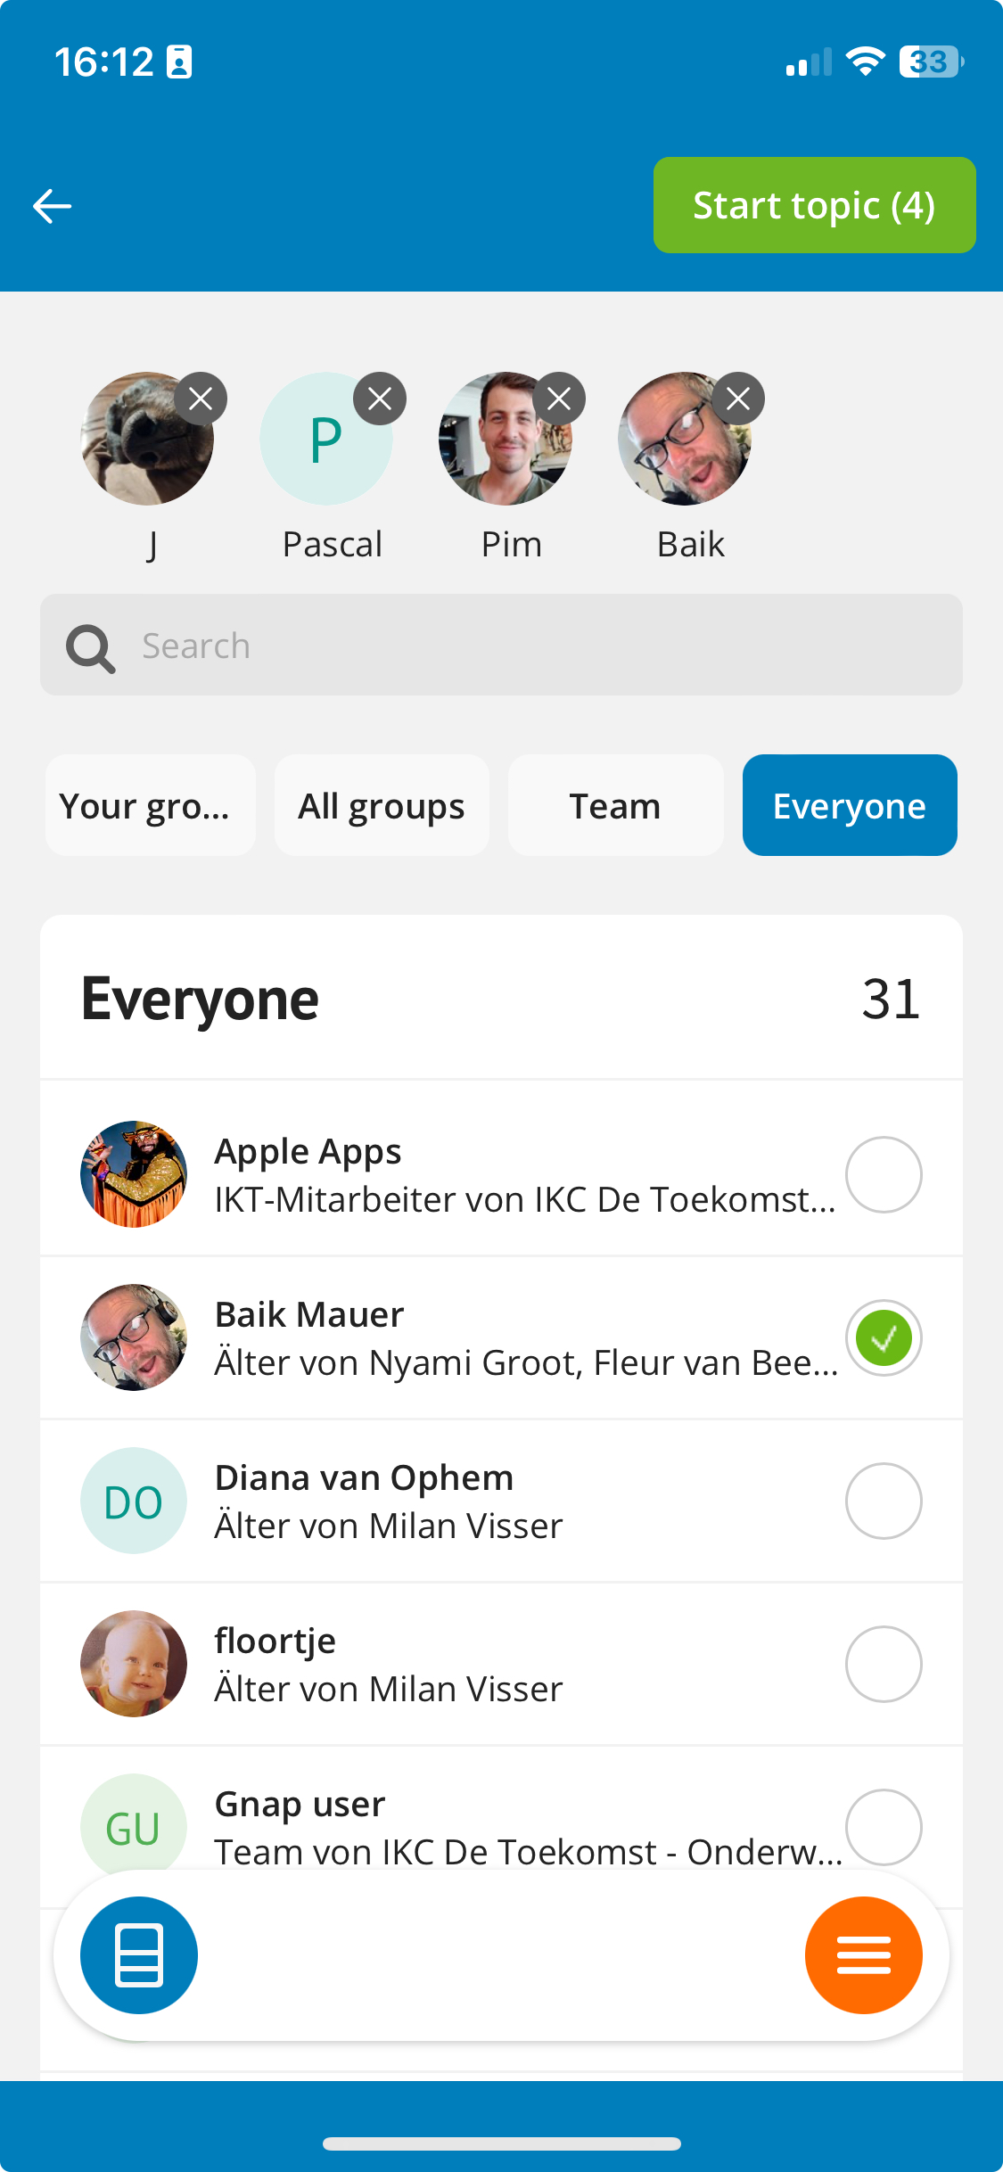This screenshot has width=1003, height=2172.
Task: Select Diana van Ophem checkbox
Action: [x=884, y=1501]
